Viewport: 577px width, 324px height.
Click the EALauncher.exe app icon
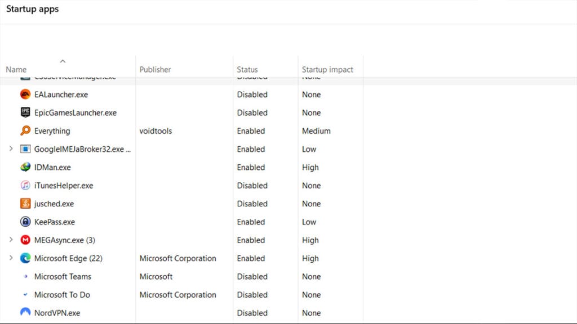click(x=25, y=94)
